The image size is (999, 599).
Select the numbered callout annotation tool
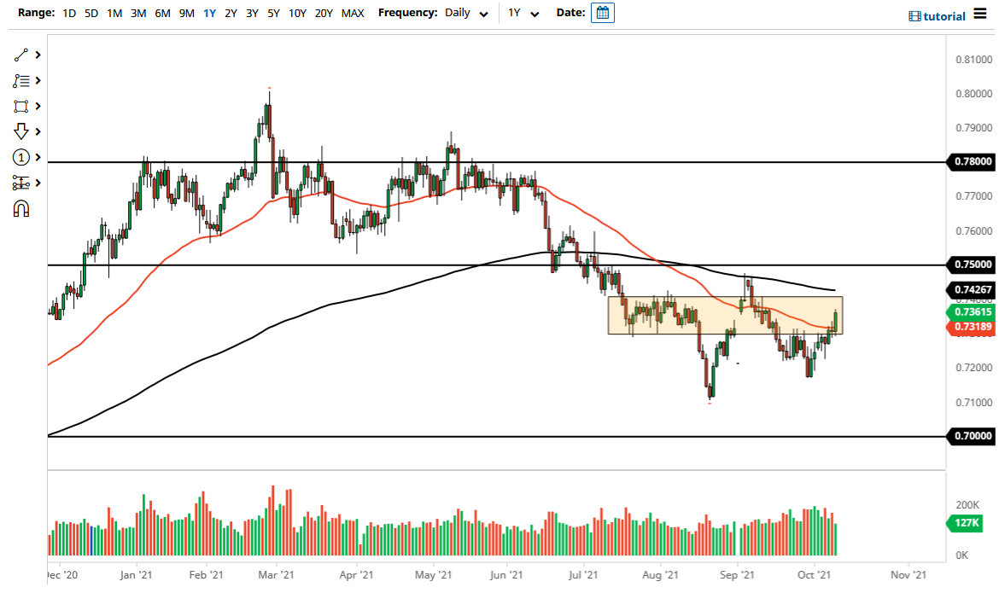coord(21,157)
